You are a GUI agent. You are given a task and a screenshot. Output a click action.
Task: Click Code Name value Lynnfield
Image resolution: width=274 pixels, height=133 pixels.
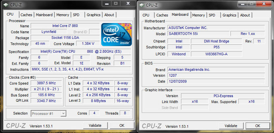point(49,32)
